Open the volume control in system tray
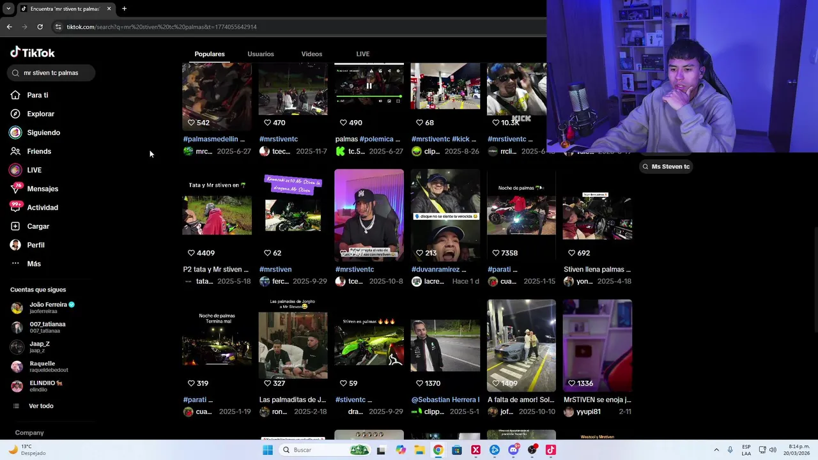Image resolution: width=818 pixels, height=460 pixels. 773,450
